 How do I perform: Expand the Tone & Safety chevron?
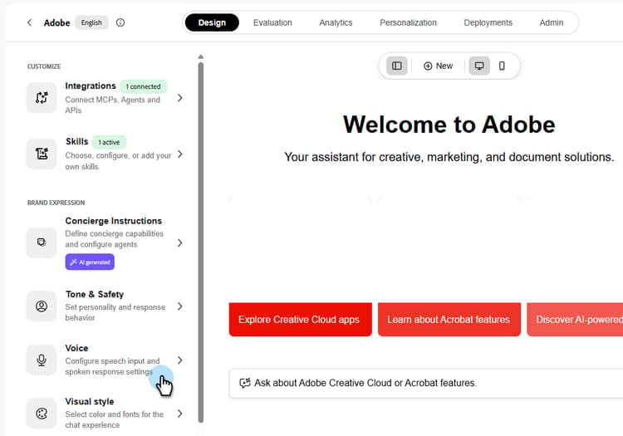coord(180,306)
